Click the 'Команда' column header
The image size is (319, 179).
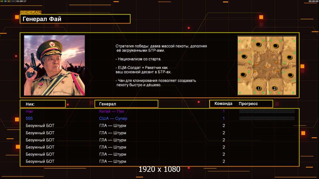(x=223, y=104)
